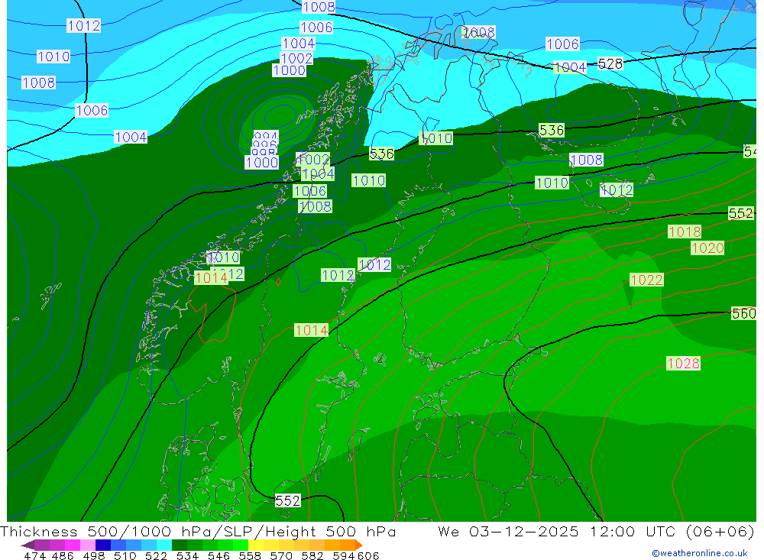
Task: Click '1000' label beneath the low centre
Action: point(261,162)
